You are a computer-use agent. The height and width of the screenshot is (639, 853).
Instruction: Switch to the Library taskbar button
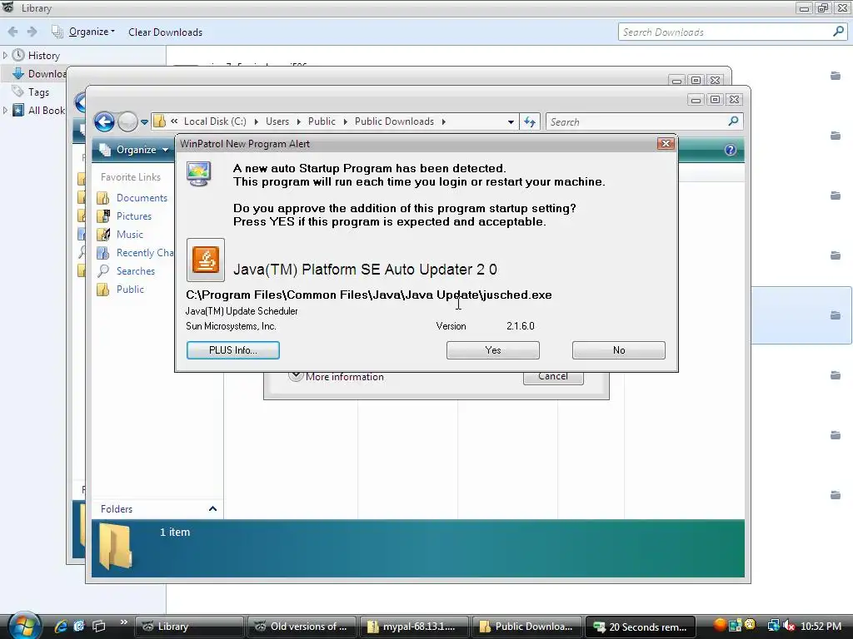[x=189, y=627]
